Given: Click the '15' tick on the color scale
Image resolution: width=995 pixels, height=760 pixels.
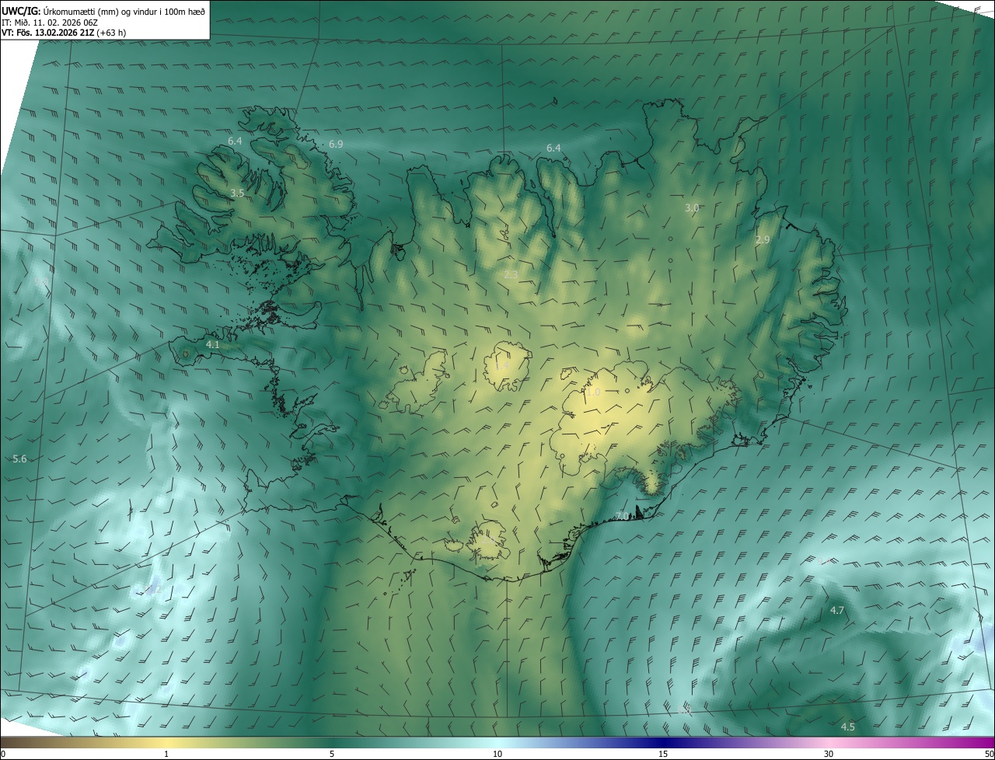Looking at the screenshot, I should tap(663, 754).
